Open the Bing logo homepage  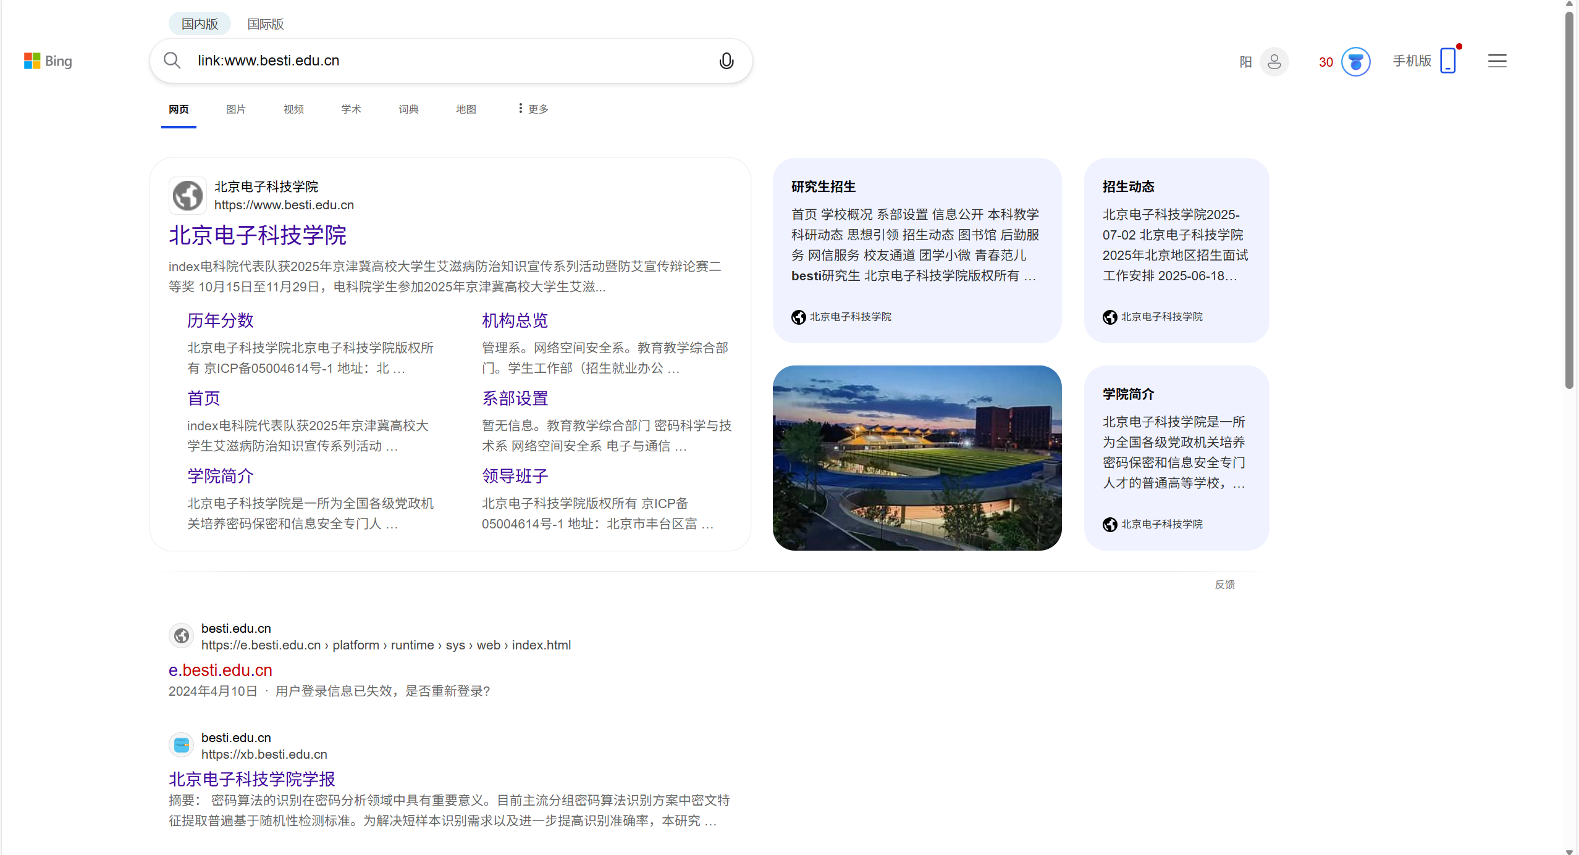48,60
